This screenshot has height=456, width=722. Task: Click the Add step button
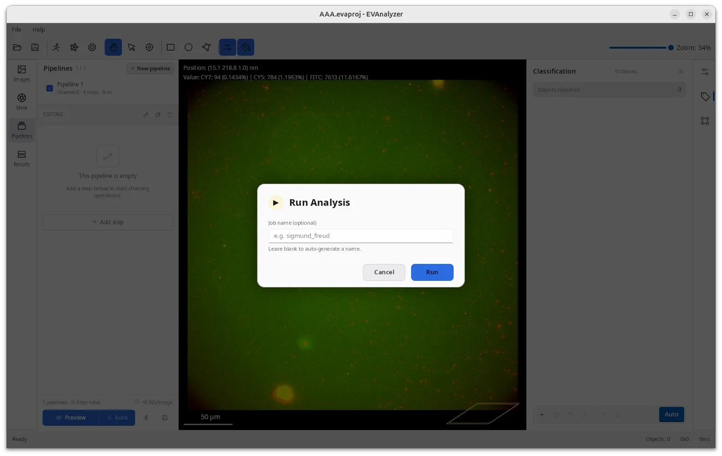[x=108, y=222]
